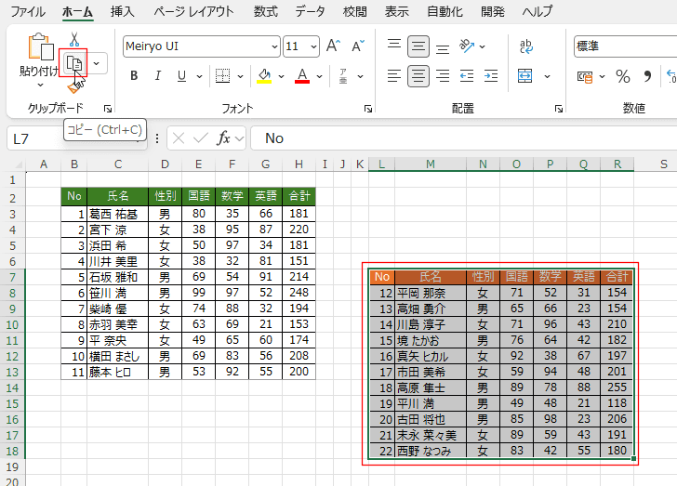Screen dimensions: 677x486
Task: Apply yellow fill color bucket
Action: click(264, 76)
